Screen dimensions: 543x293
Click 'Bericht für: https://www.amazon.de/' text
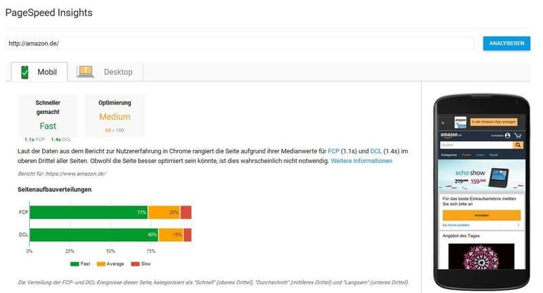click(62, 174)
